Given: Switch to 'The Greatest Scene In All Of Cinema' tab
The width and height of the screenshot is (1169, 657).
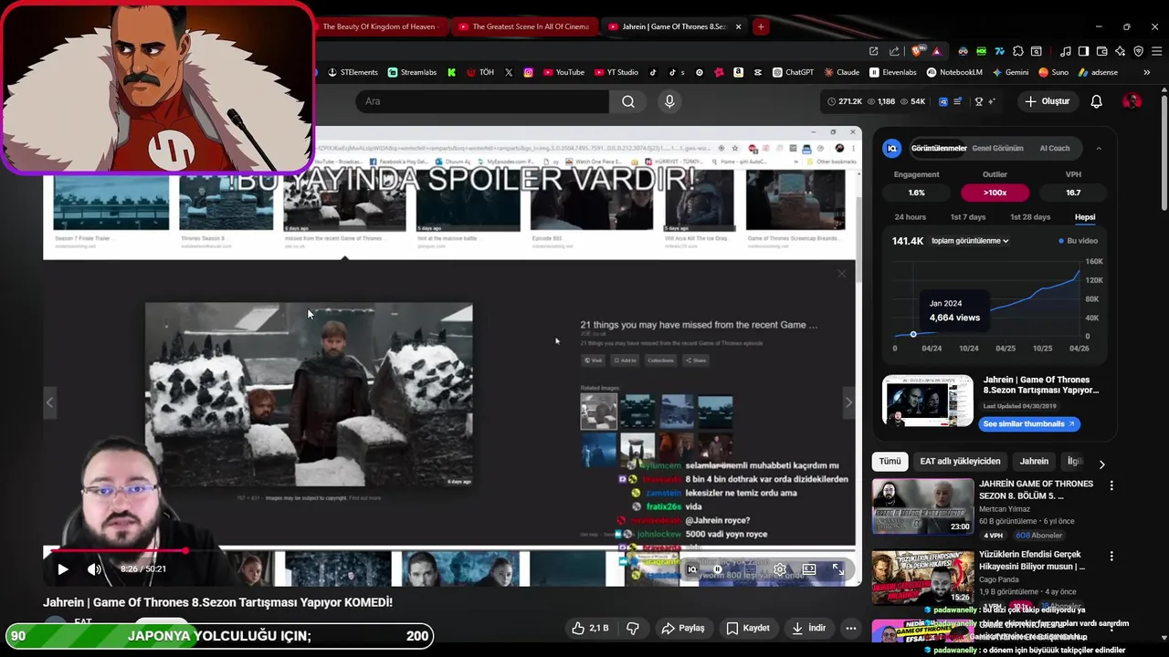Looking at the screenshot, I should [x=523, y=26].
